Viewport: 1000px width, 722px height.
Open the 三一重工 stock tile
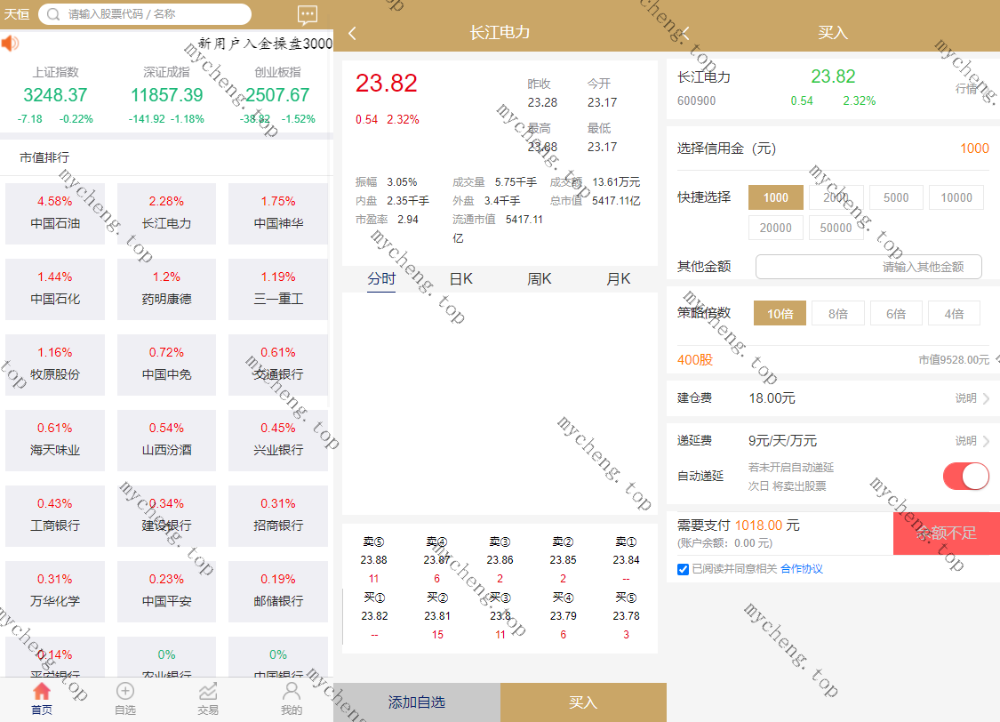tap(278, 290)
